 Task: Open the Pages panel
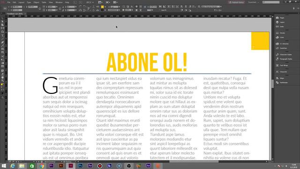click(x=280, y=18)
